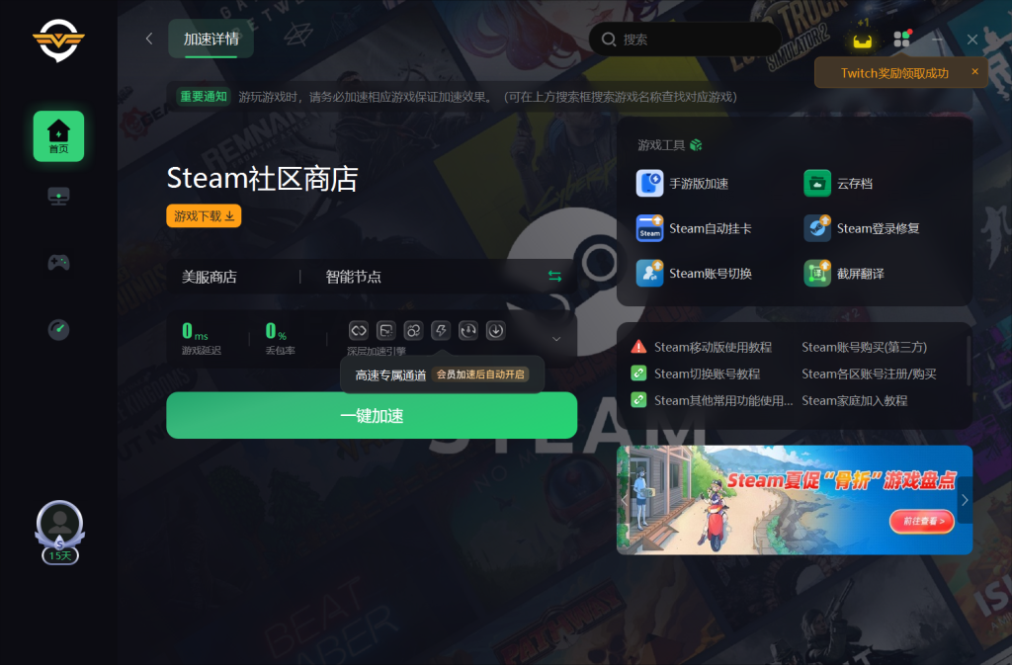
Task: Switch node using green swap arrows
Action: [554, 277]
